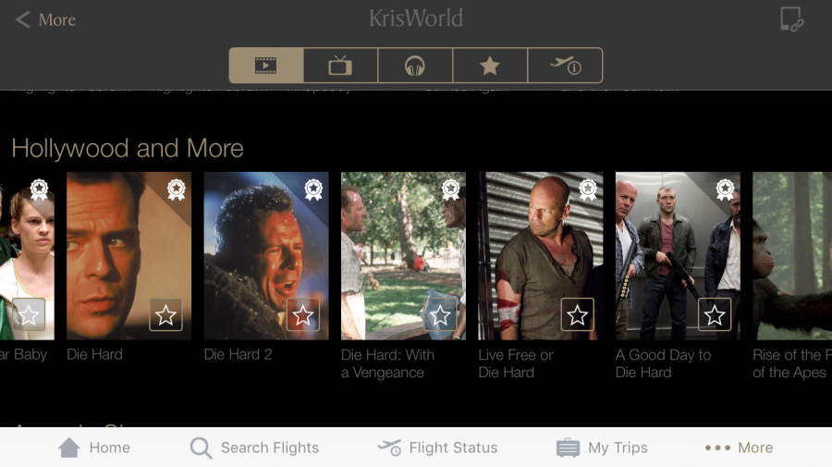Open the flight info plane tab
This screenshot has width=832, height=467.
coord(565,66)
